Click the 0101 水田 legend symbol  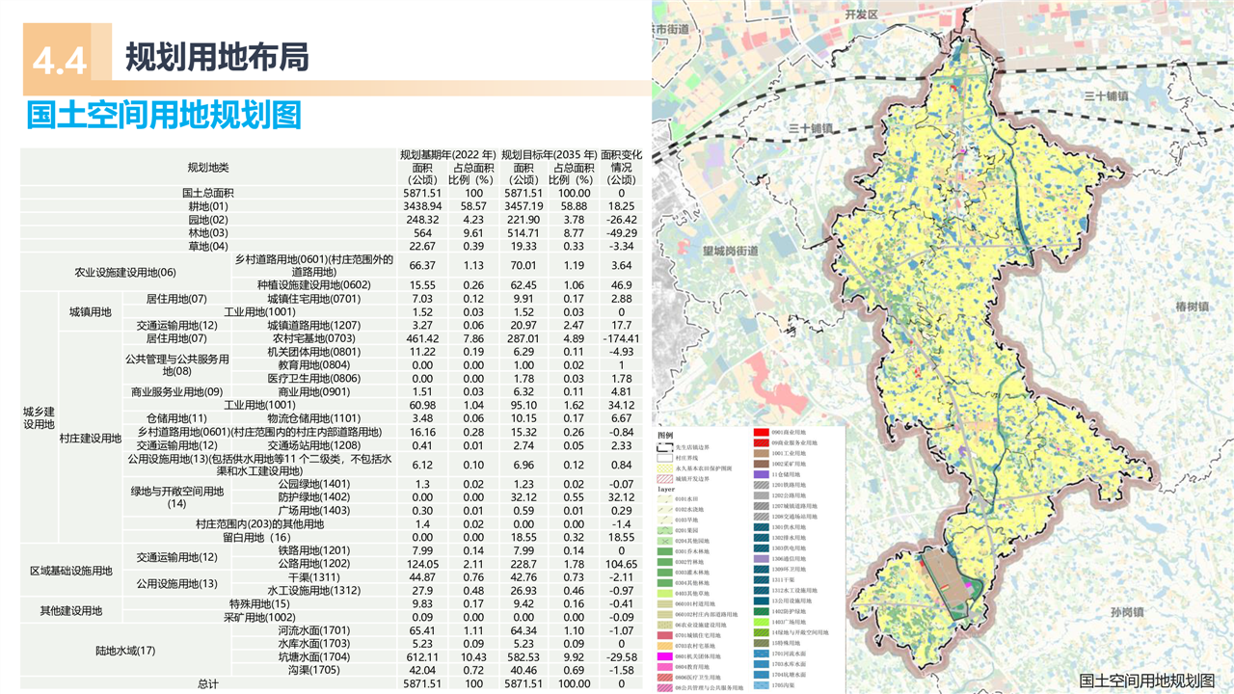click(x=664, y=499)
